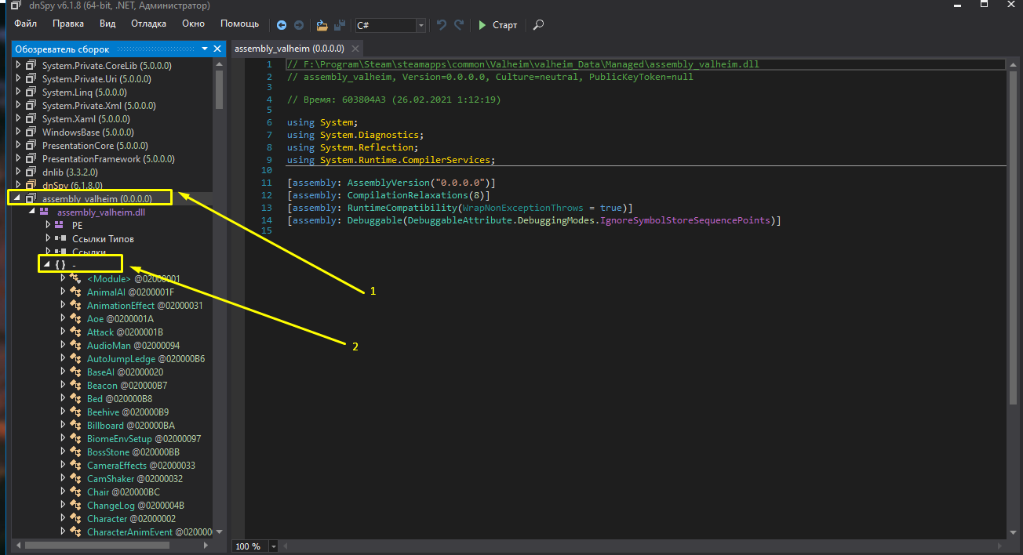Screen dimensions: 1023x555
Task: Navigate back with the blue arrow icon
Action: pos(282,25)
